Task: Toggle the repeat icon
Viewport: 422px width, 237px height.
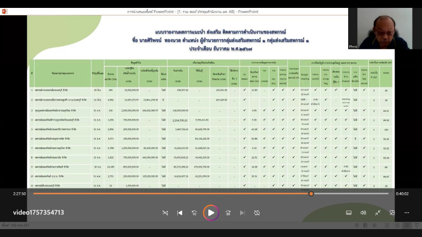Action: point(257,213)
